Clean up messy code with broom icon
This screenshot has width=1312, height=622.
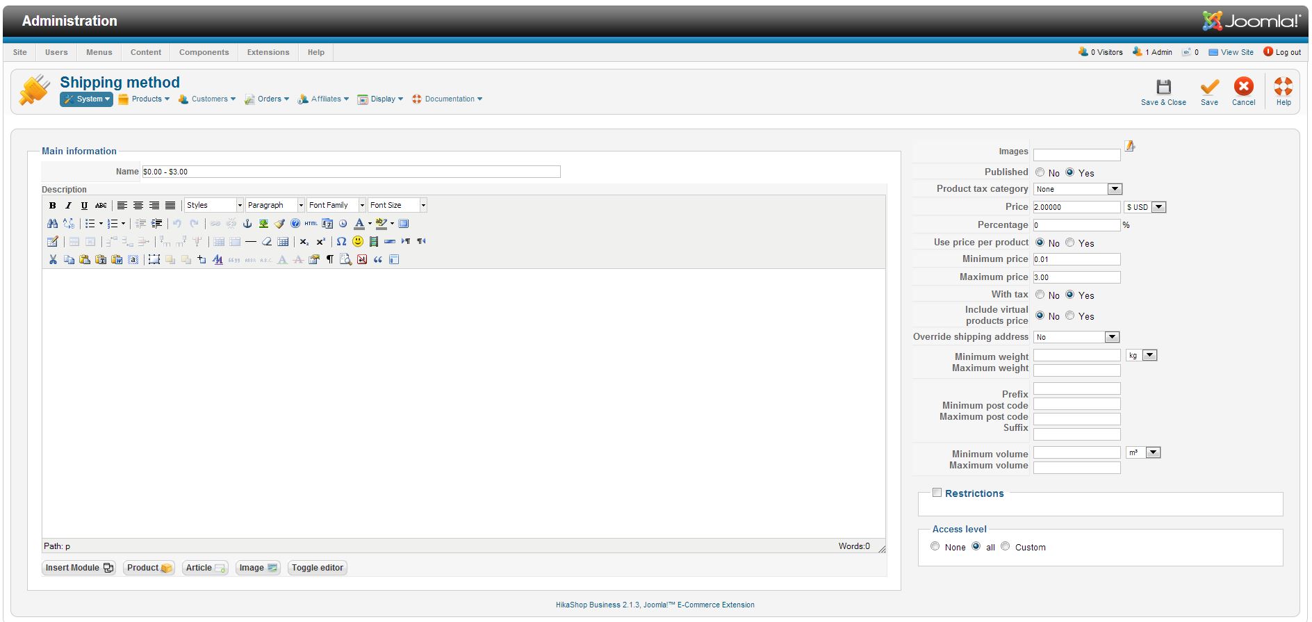[x=279, y=223]
